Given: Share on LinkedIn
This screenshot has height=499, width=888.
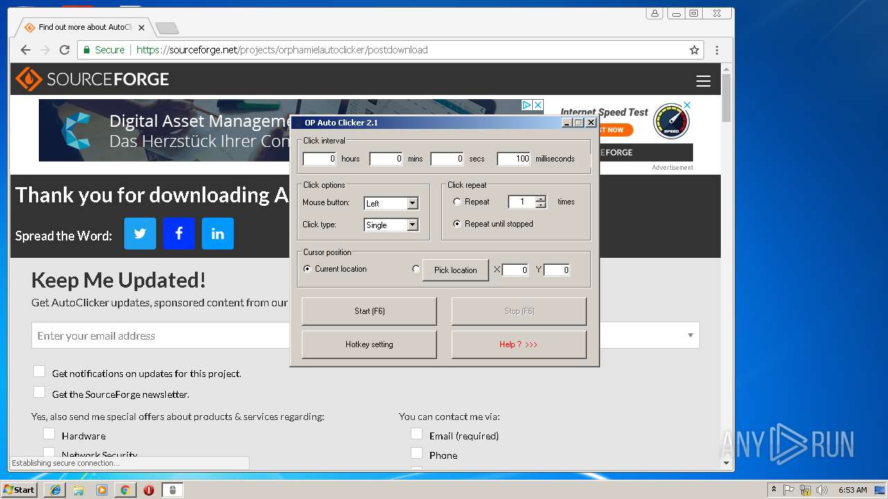Looking at the screenshot, I should point(218,234).
